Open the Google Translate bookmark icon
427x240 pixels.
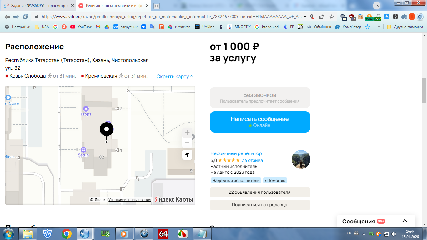[x=153, y=27]
